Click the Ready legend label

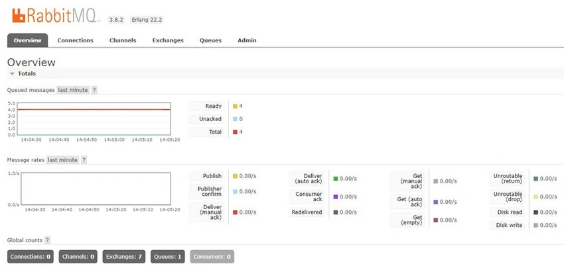[207, 106]
